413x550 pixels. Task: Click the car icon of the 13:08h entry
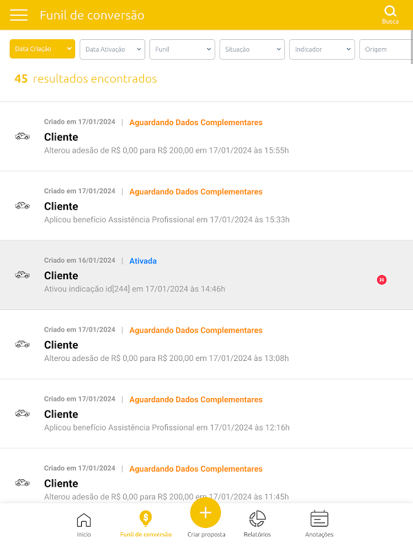22,344
